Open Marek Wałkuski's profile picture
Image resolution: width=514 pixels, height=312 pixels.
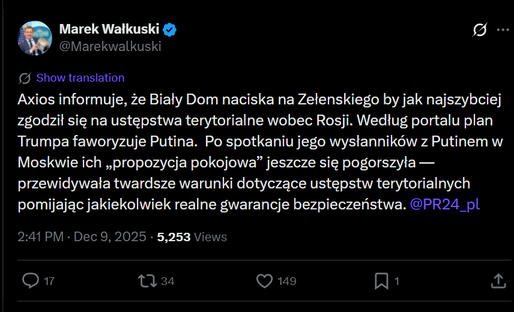34,38
